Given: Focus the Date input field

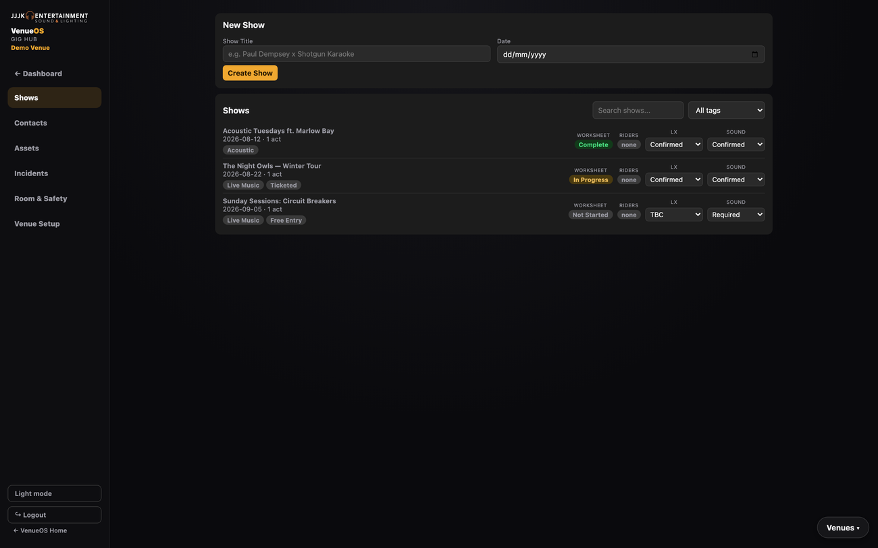Looking at the screenshot, I should point(631,55).
